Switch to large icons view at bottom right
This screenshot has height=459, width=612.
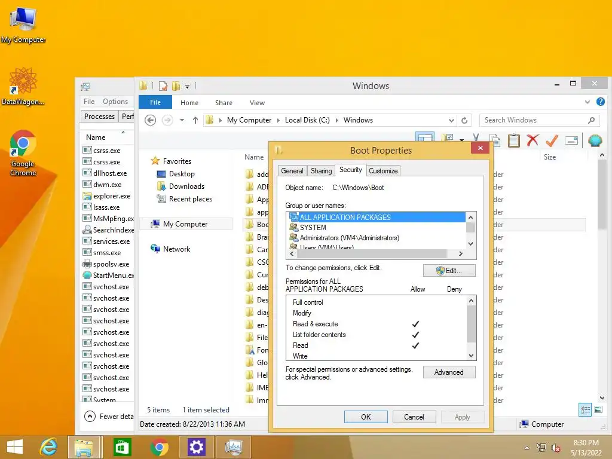[x=598, y=409]
